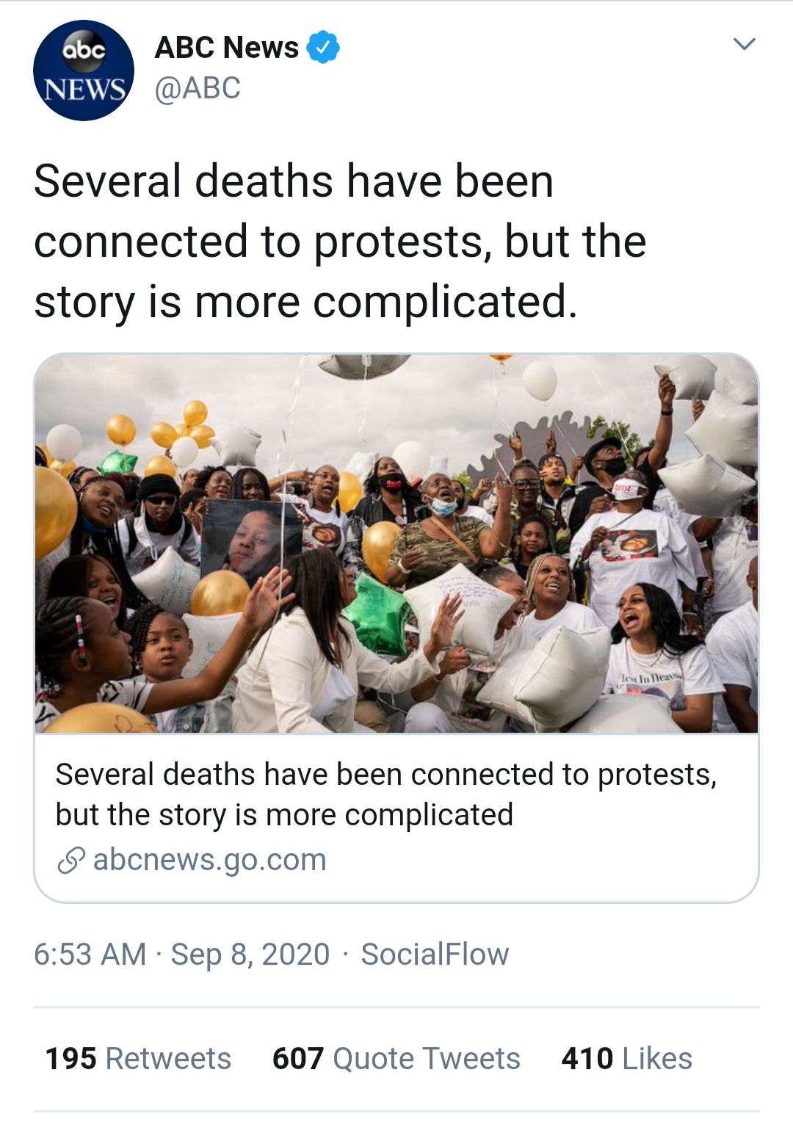Follow the abcnews.go.com domain link

(x=210, y=859)
